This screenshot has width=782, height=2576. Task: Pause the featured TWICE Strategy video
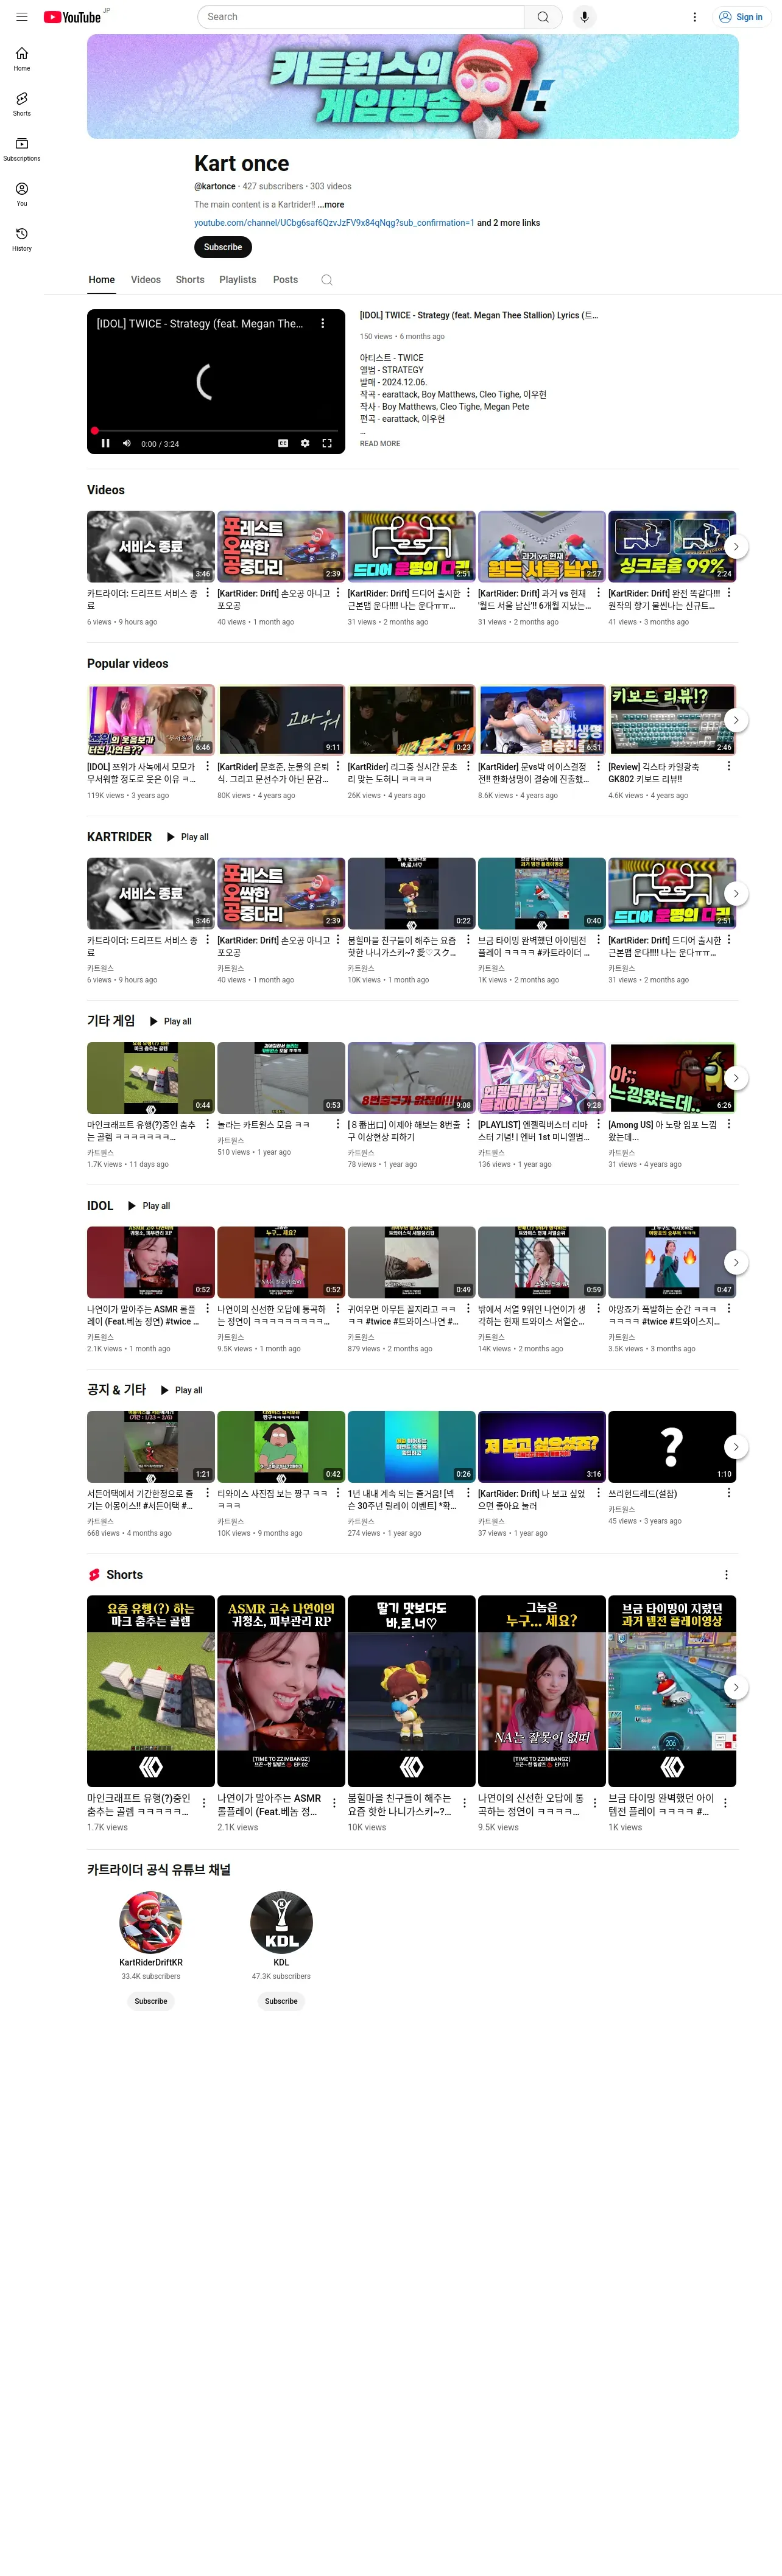point(105,443)
